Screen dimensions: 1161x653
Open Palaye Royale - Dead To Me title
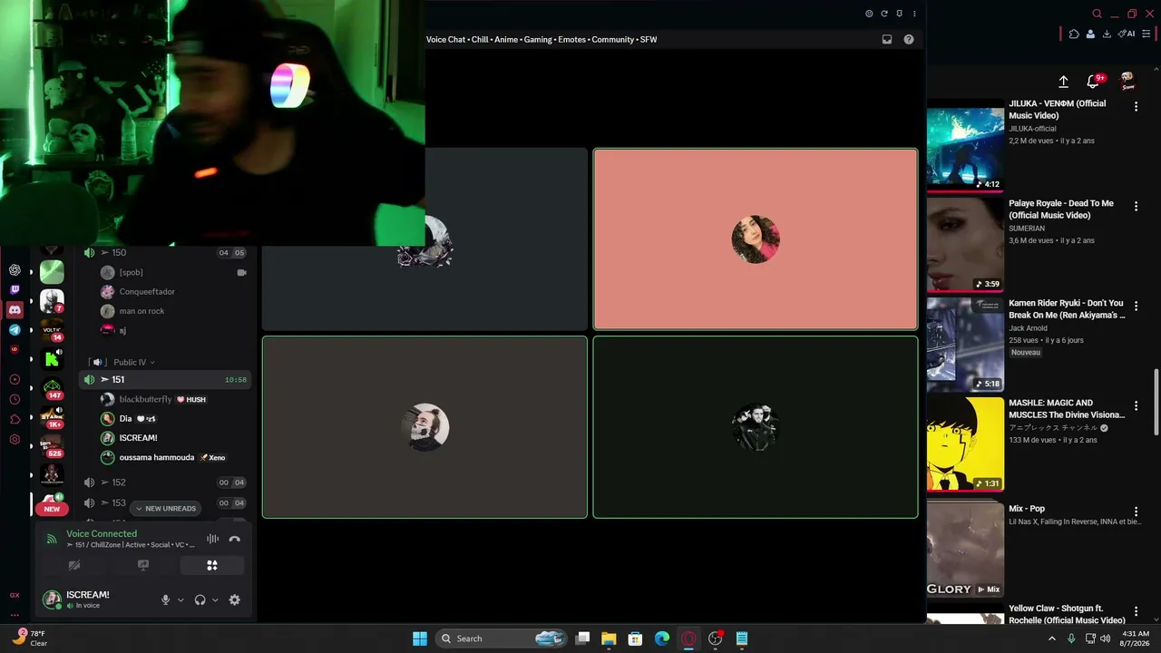pyautogui.click(x=1061, y=209)
